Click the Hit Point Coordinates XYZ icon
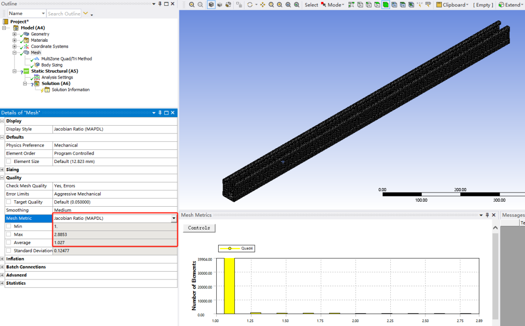The image size is (525, 326). [x=420, y=5]
